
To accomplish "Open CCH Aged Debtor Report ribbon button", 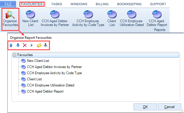I will pyautogui.click(x=157, y=18).
